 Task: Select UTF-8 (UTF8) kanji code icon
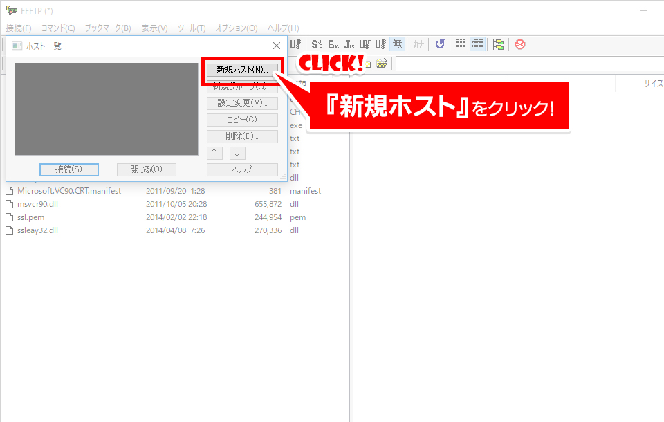pyautogui.click(x=365, y=44)
